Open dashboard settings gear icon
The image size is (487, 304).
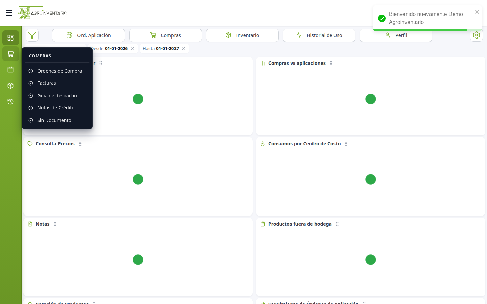[x=477, y=35]
